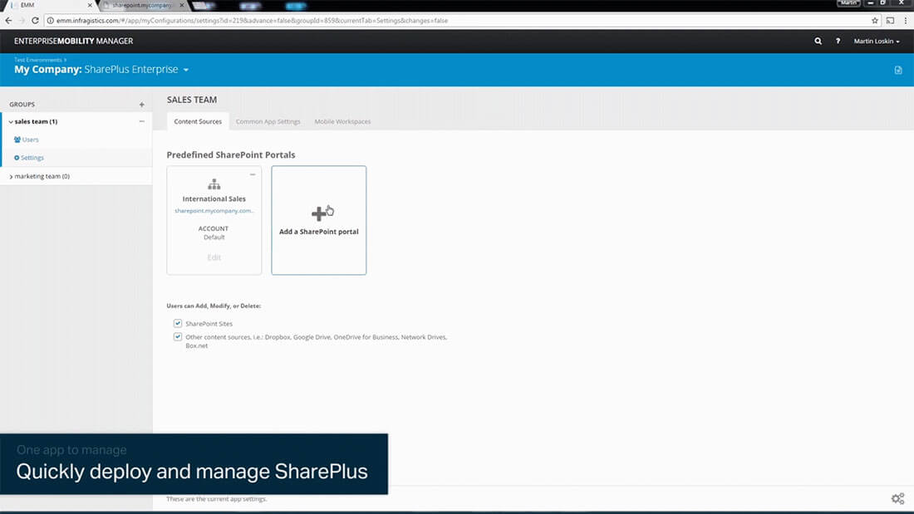Click the site info icon in address bar
914x514 pixels.
click(50, 21)
